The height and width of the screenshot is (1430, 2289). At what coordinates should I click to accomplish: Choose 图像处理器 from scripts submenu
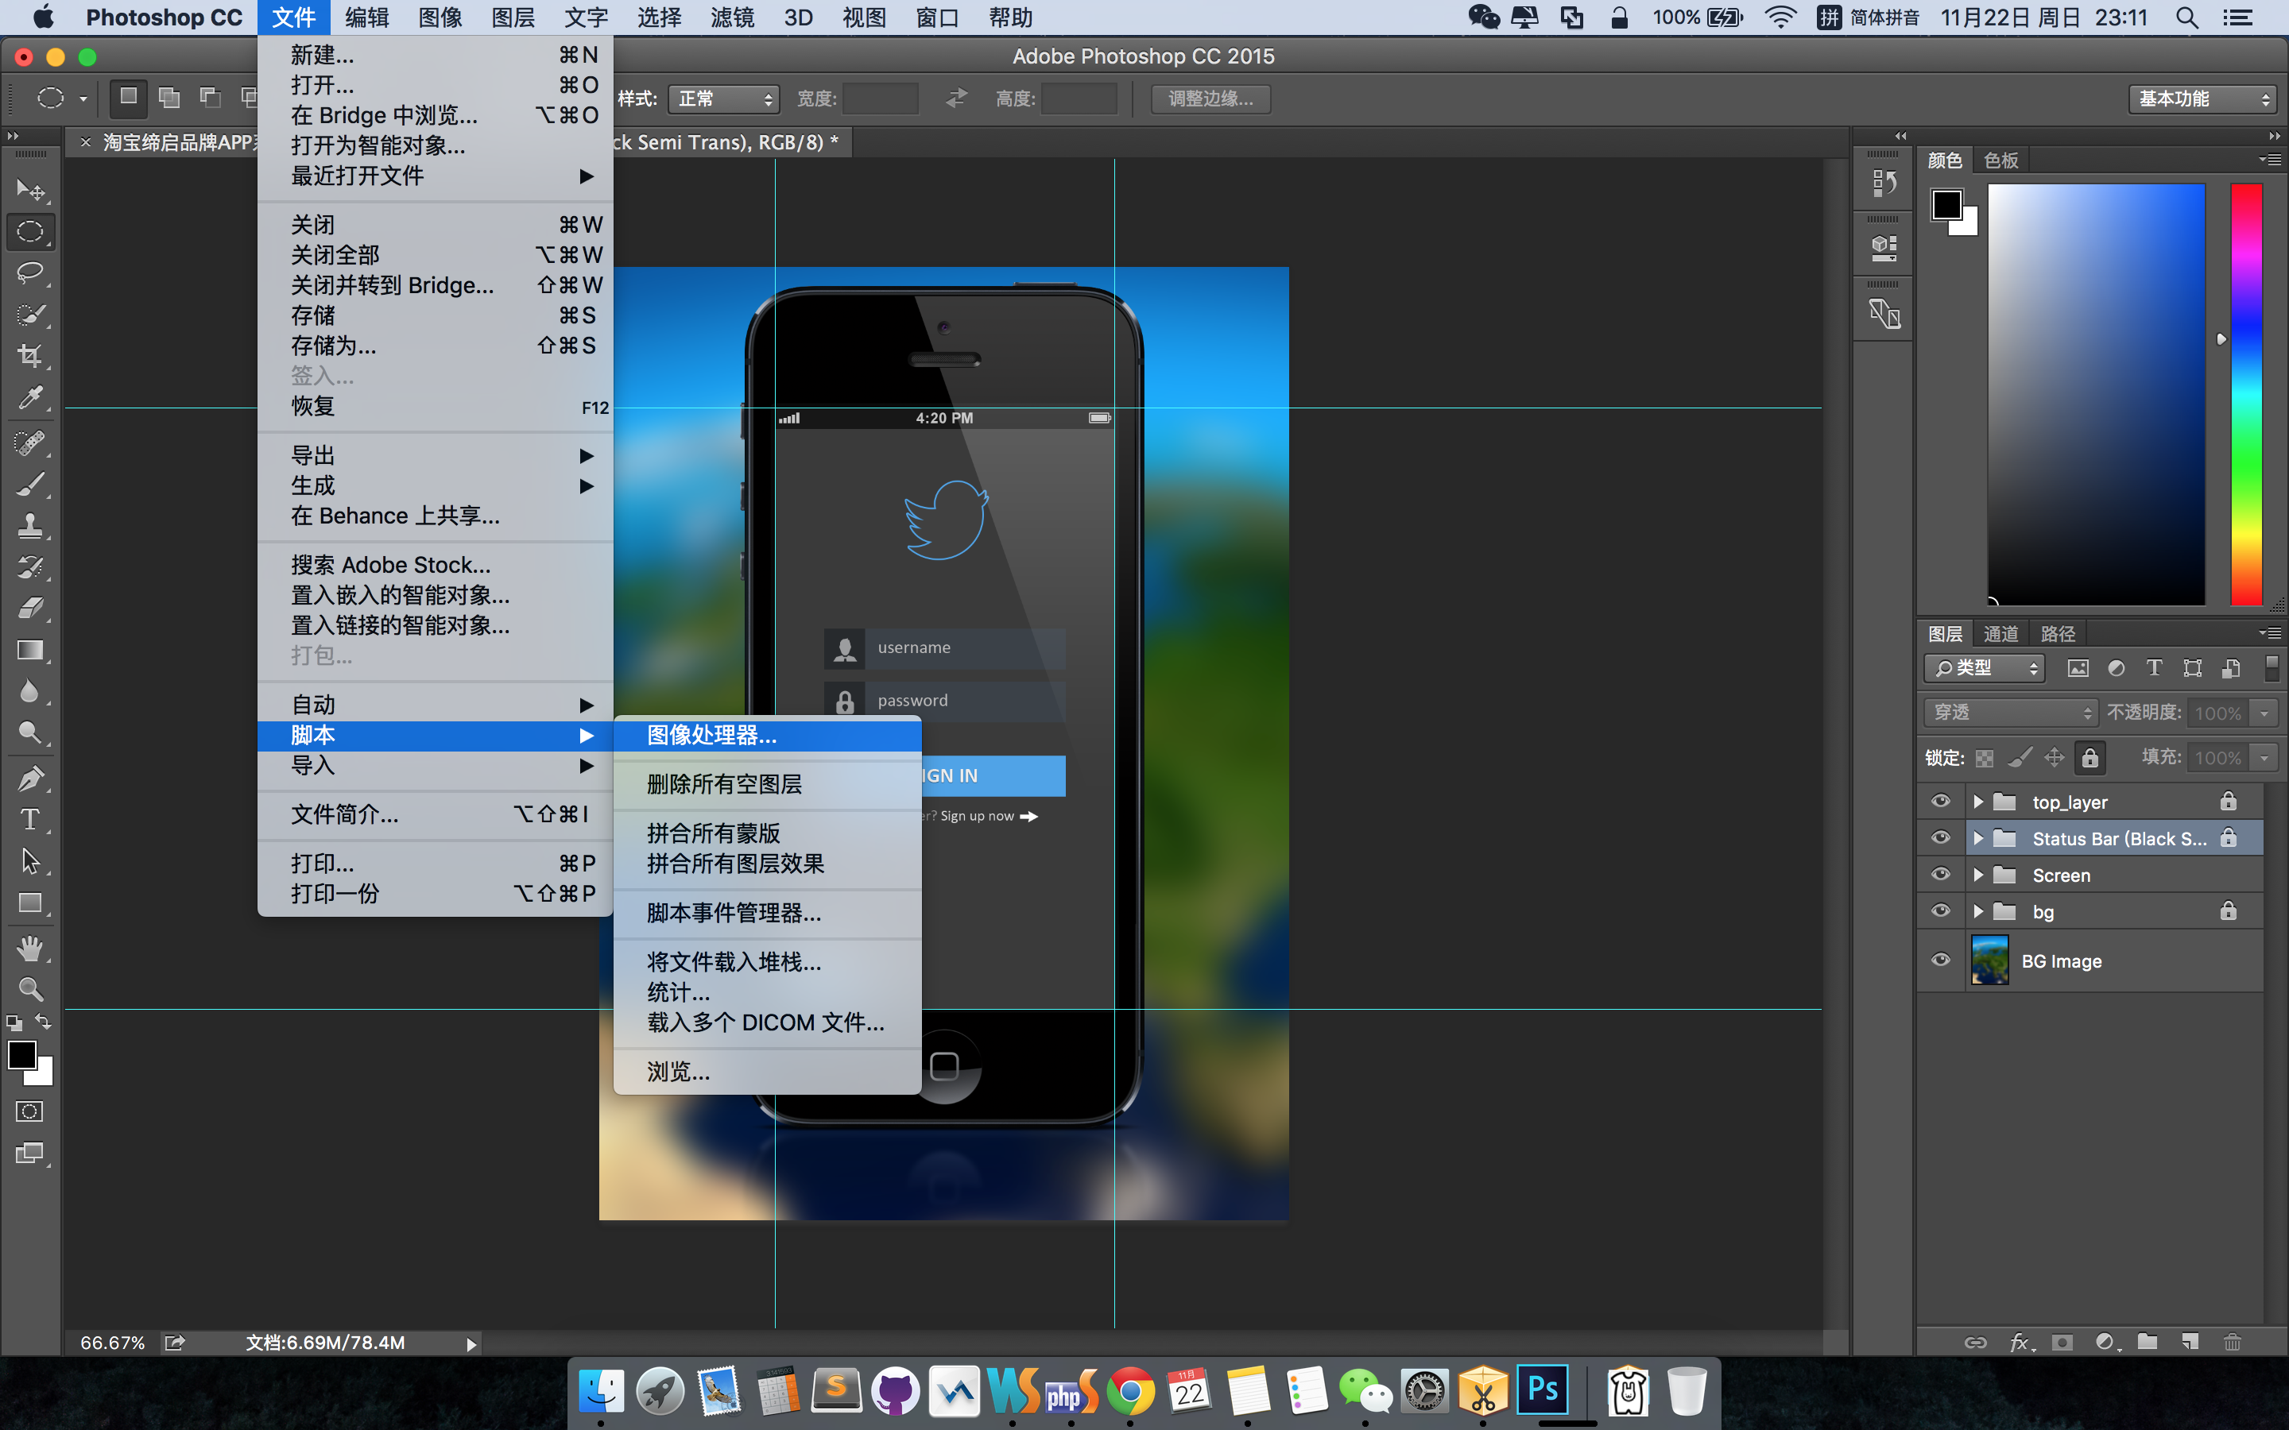pyautogui.click(x=767, y=735)
